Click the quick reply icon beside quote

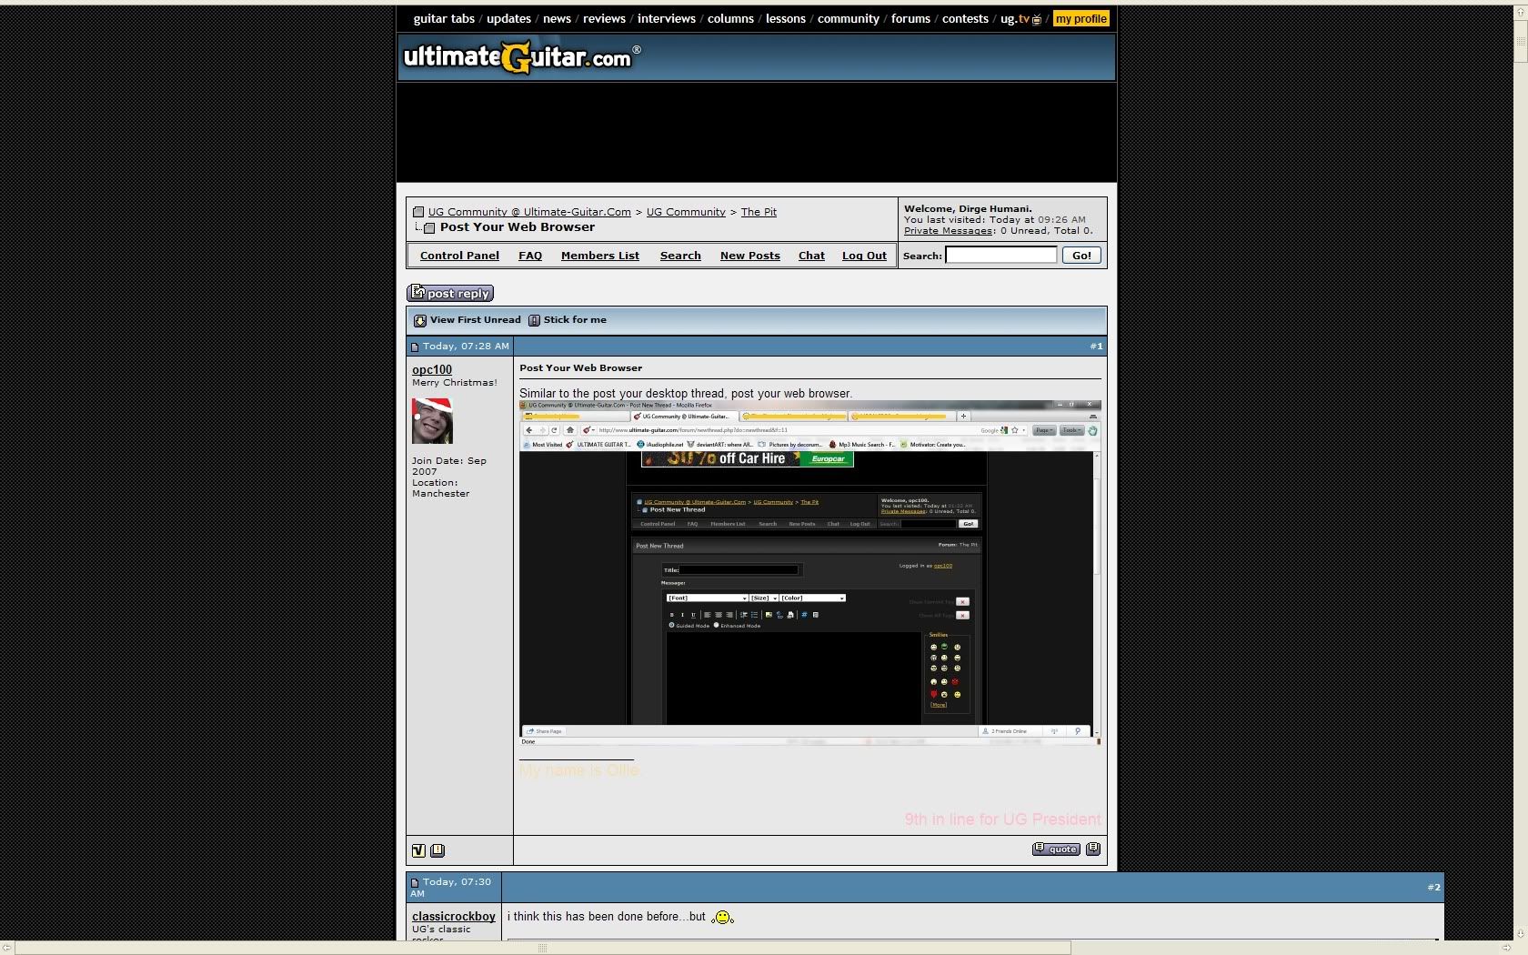pyautogui.click(x=1093, y=849)
